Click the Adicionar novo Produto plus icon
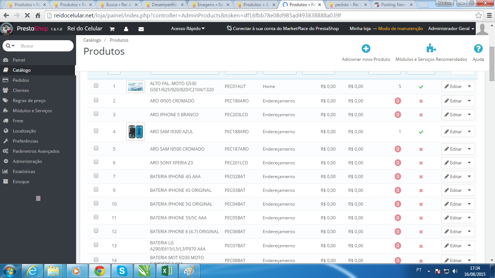This screenshot has height=278, width=495. tap(366, 49)
